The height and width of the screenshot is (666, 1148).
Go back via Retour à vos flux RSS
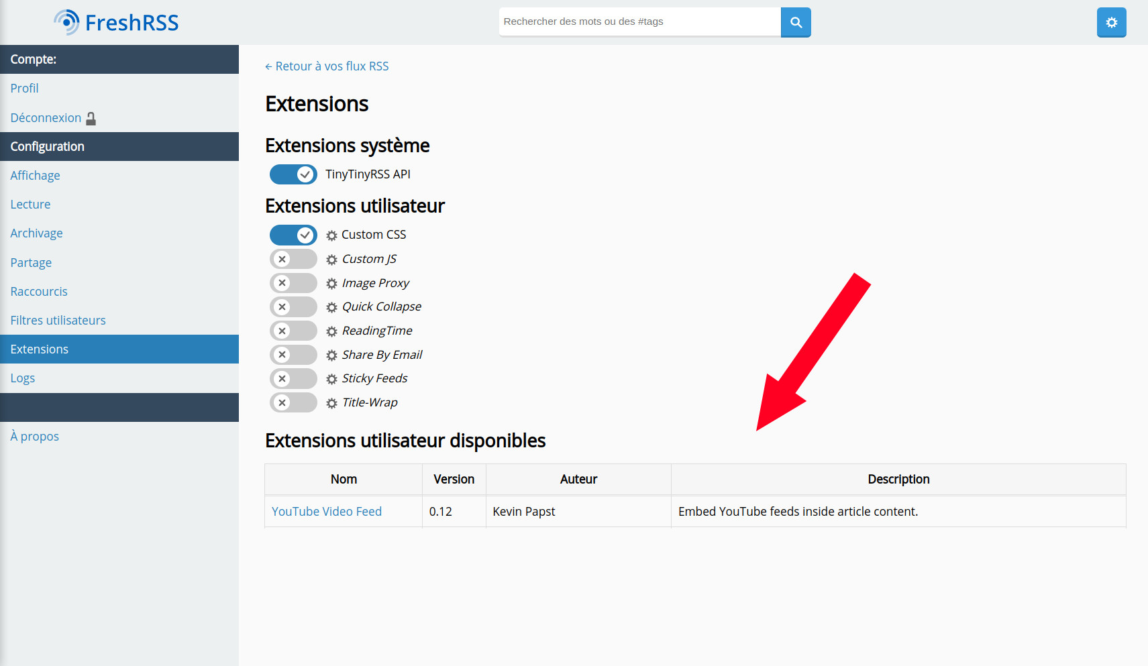(327, 66)
